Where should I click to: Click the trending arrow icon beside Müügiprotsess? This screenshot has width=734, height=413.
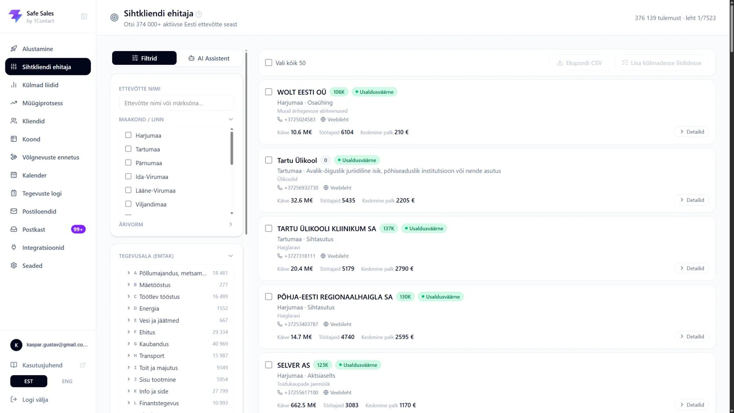[x=14, y=103]
